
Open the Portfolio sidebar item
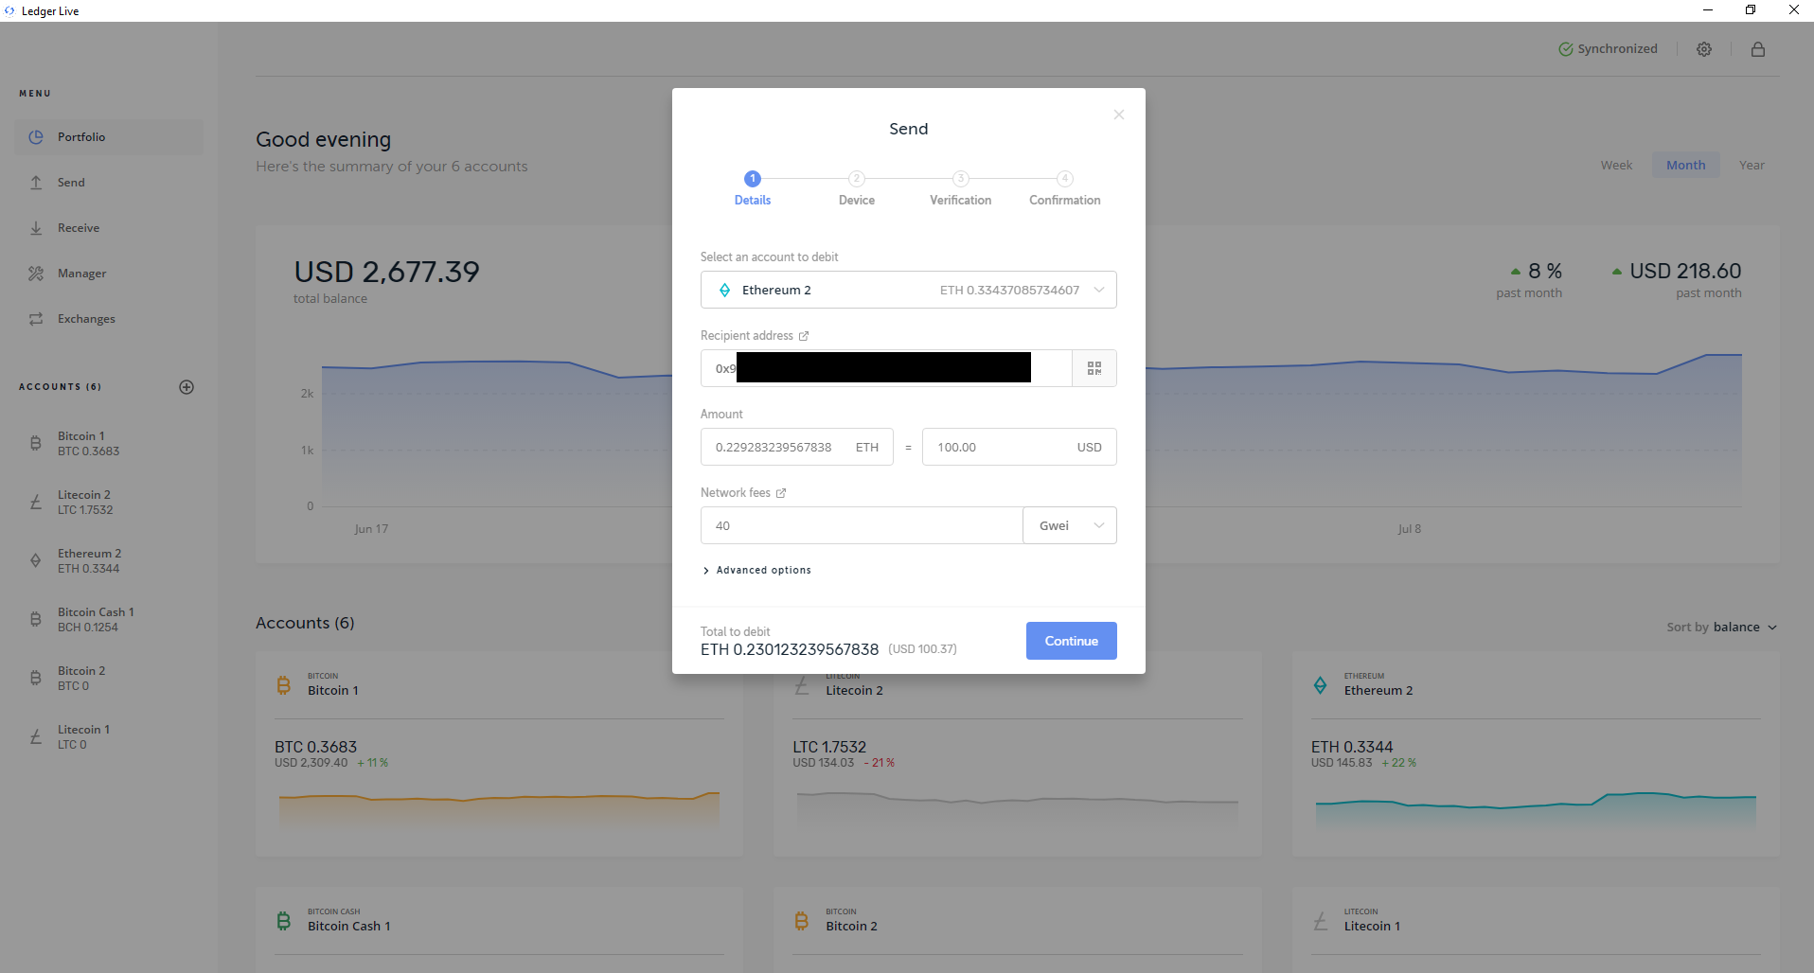pos(109,137)
